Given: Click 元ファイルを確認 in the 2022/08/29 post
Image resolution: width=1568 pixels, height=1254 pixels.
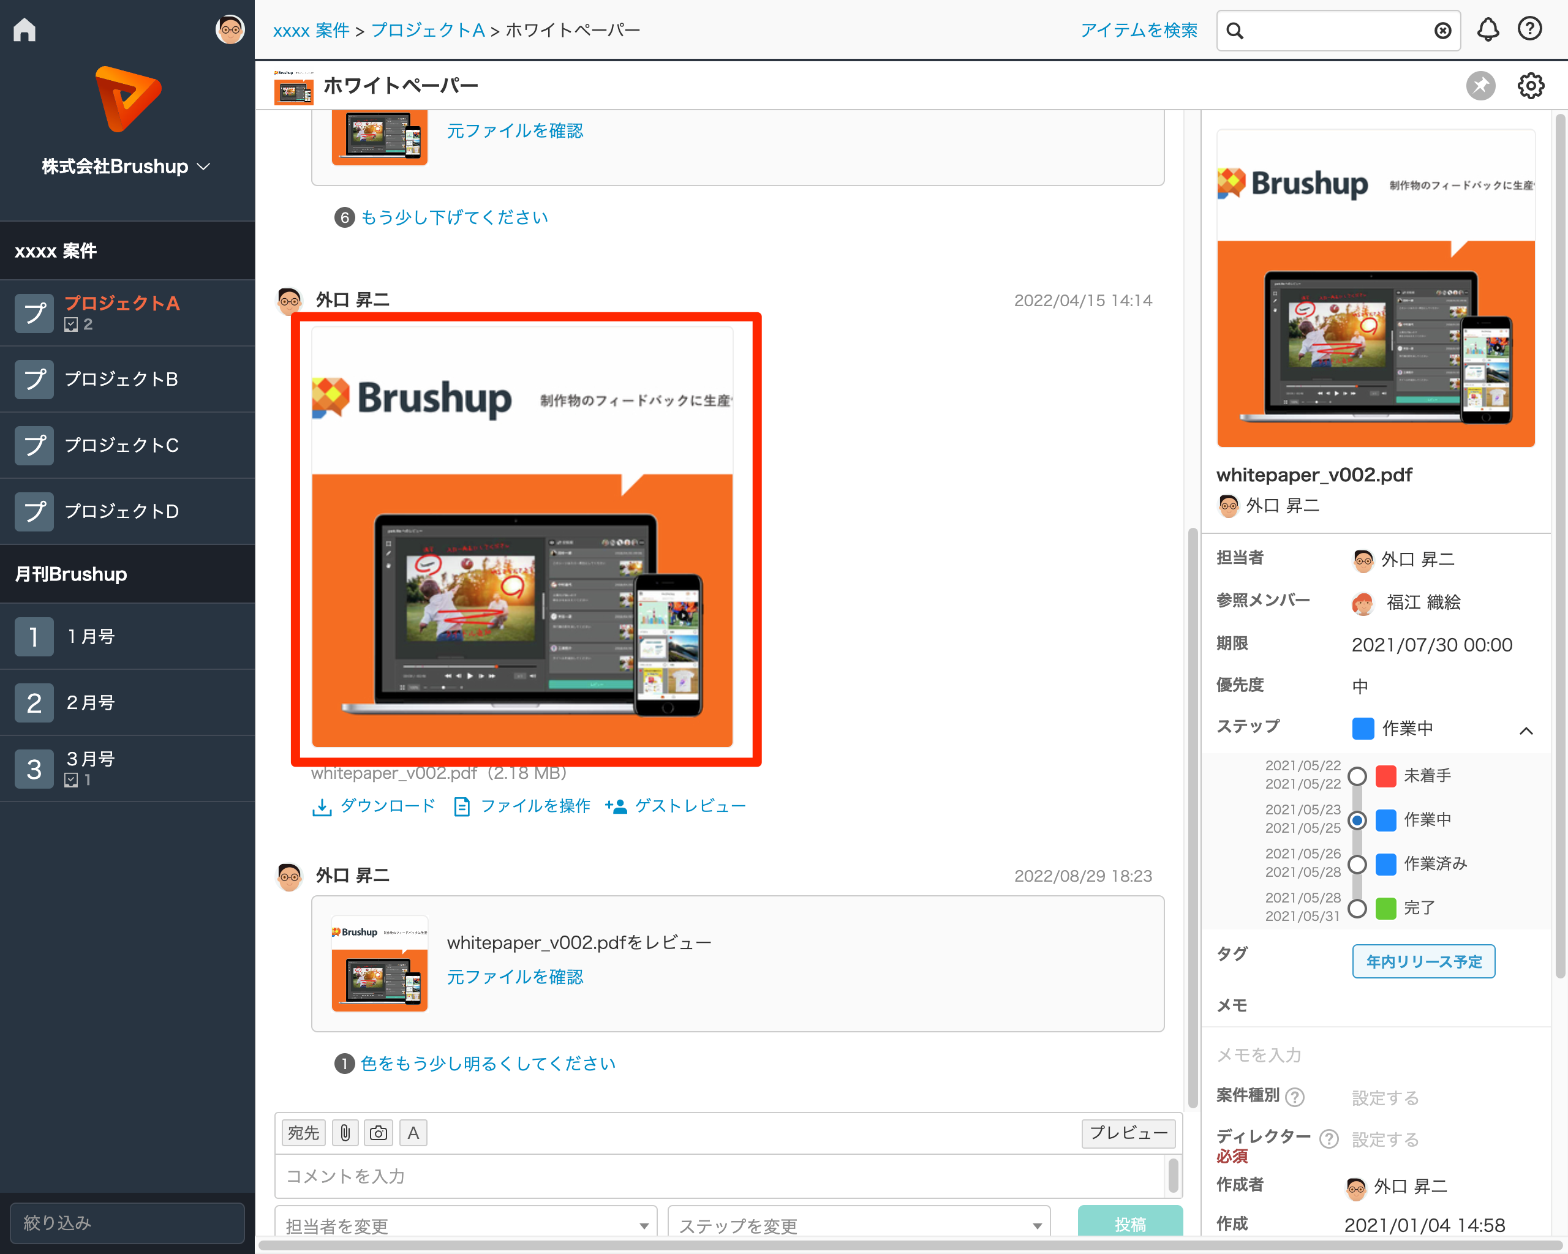Looking at the screenshot, I should pyautogui.click(x=515, y=976).
